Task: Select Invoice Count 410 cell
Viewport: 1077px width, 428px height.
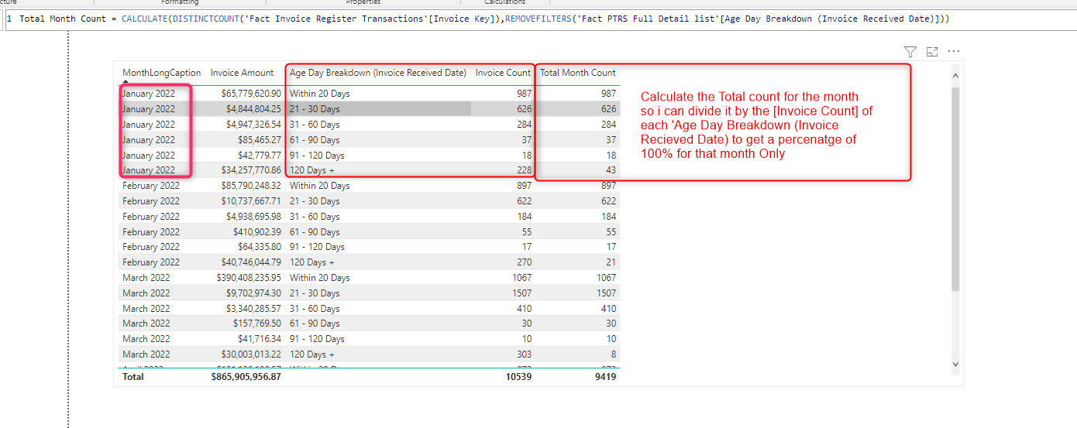Action: point(524,309)
